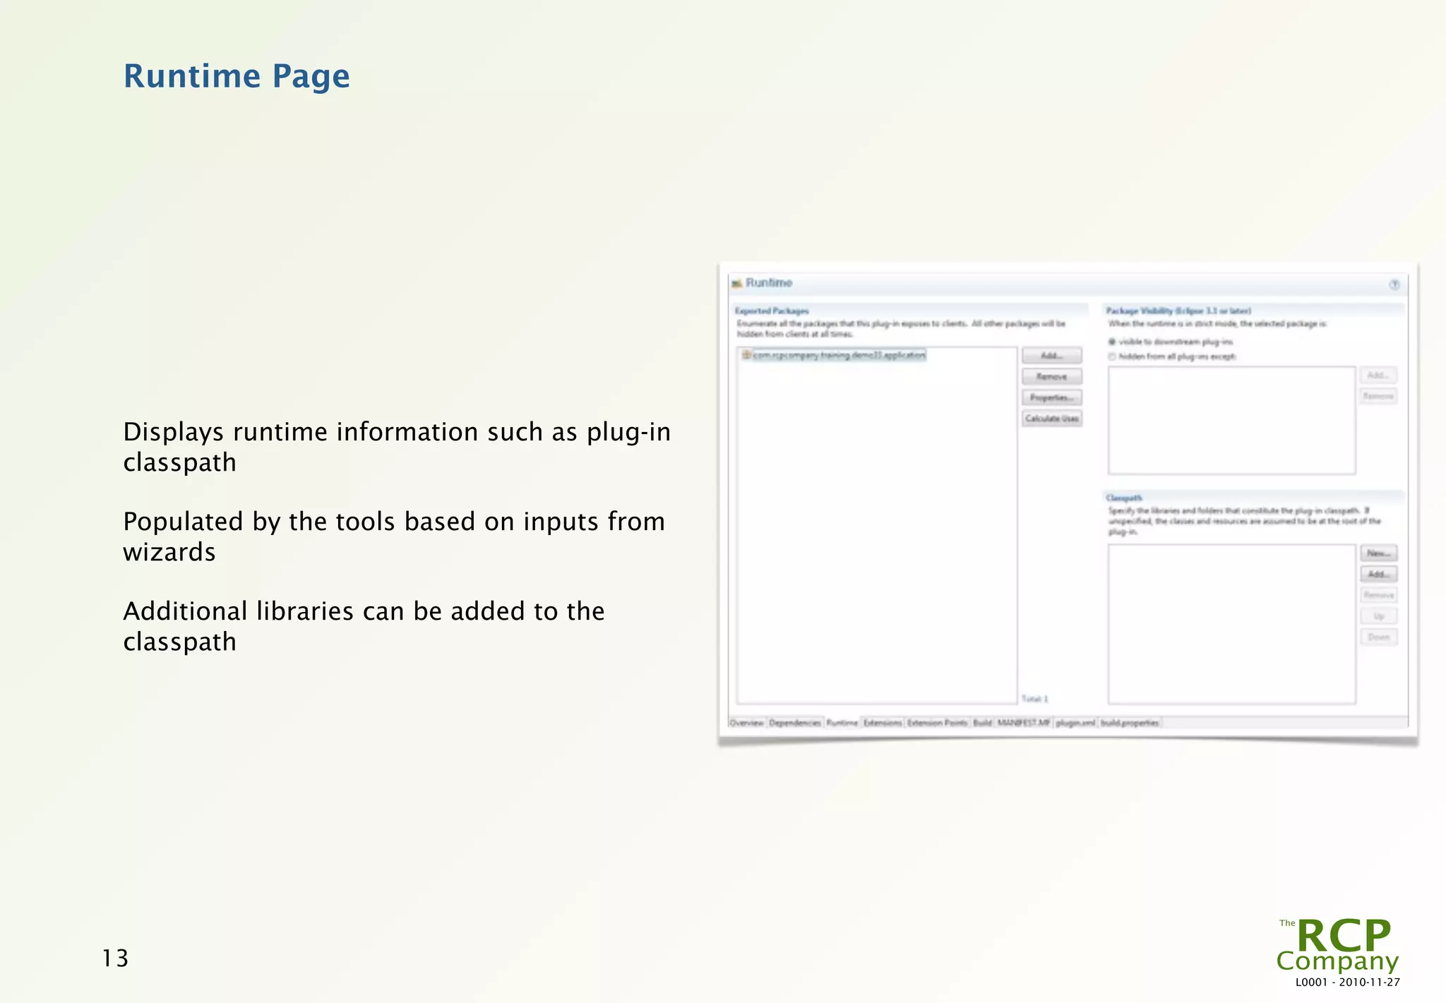Click the Exported Packages section header
Screen dimensions: 1446x1003
[x=772, y=311]
